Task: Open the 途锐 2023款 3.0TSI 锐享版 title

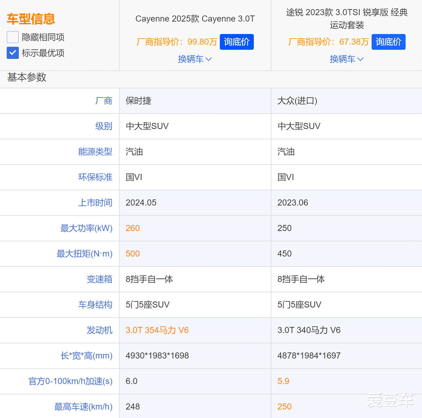Action: pyautogui.click(x=347, y=19)
